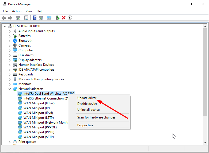Click the blue Help question mark icon

pyautogui.click(x=35, y=18)
